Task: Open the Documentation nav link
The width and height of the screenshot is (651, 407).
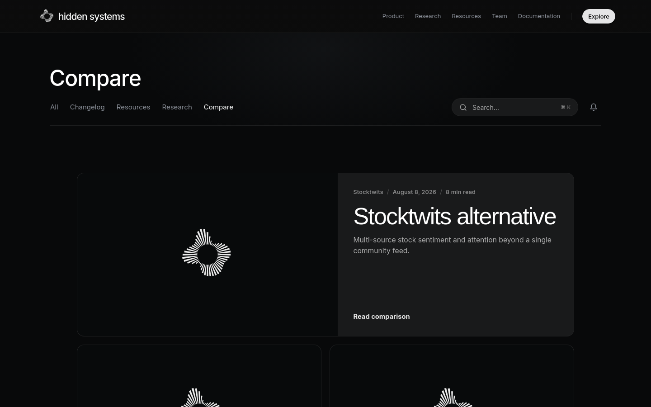Action: (x=539, y=16)
